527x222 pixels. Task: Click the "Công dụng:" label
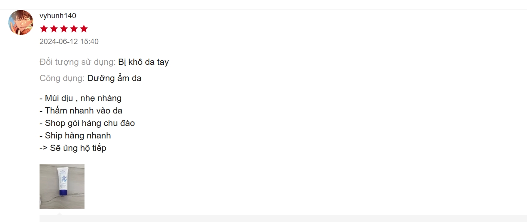[x=62, y=78]
